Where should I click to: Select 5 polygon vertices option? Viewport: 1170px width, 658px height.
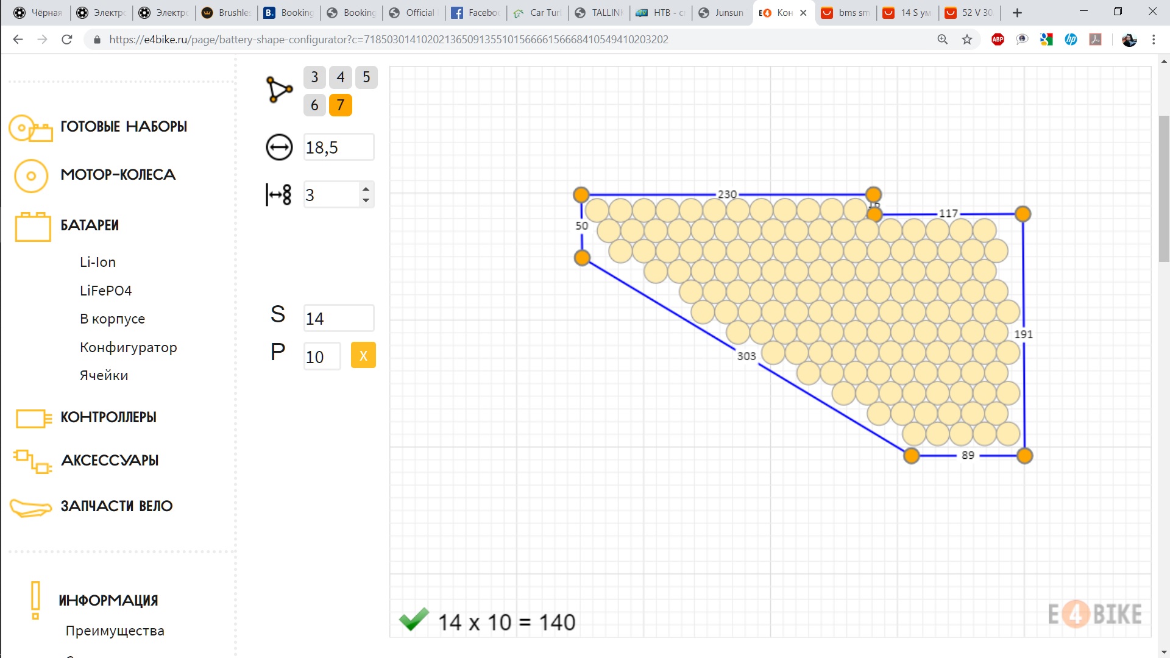coord(366,77)
